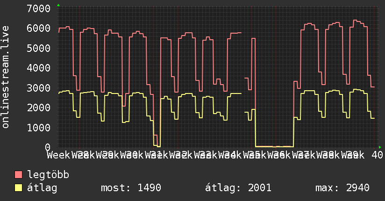Click the legtöbb legend label

click(x=48, y=175)
